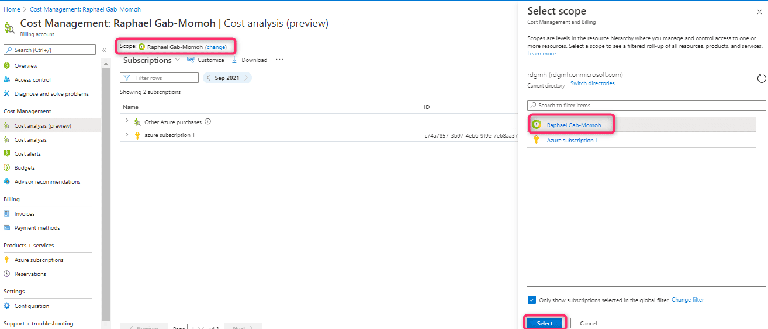Toggle Only show subscriptions in global filter
This screenshot has width=768, height=329.
pyautogui.click(x=531, y=300)
